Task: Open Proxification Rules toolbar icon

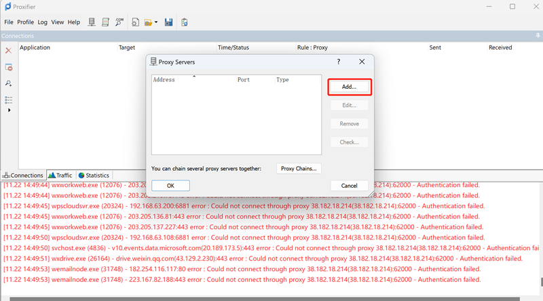Action: 105,22
